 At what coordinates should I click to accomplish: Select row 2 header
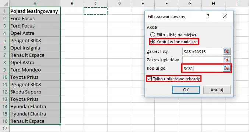point(5,18)
